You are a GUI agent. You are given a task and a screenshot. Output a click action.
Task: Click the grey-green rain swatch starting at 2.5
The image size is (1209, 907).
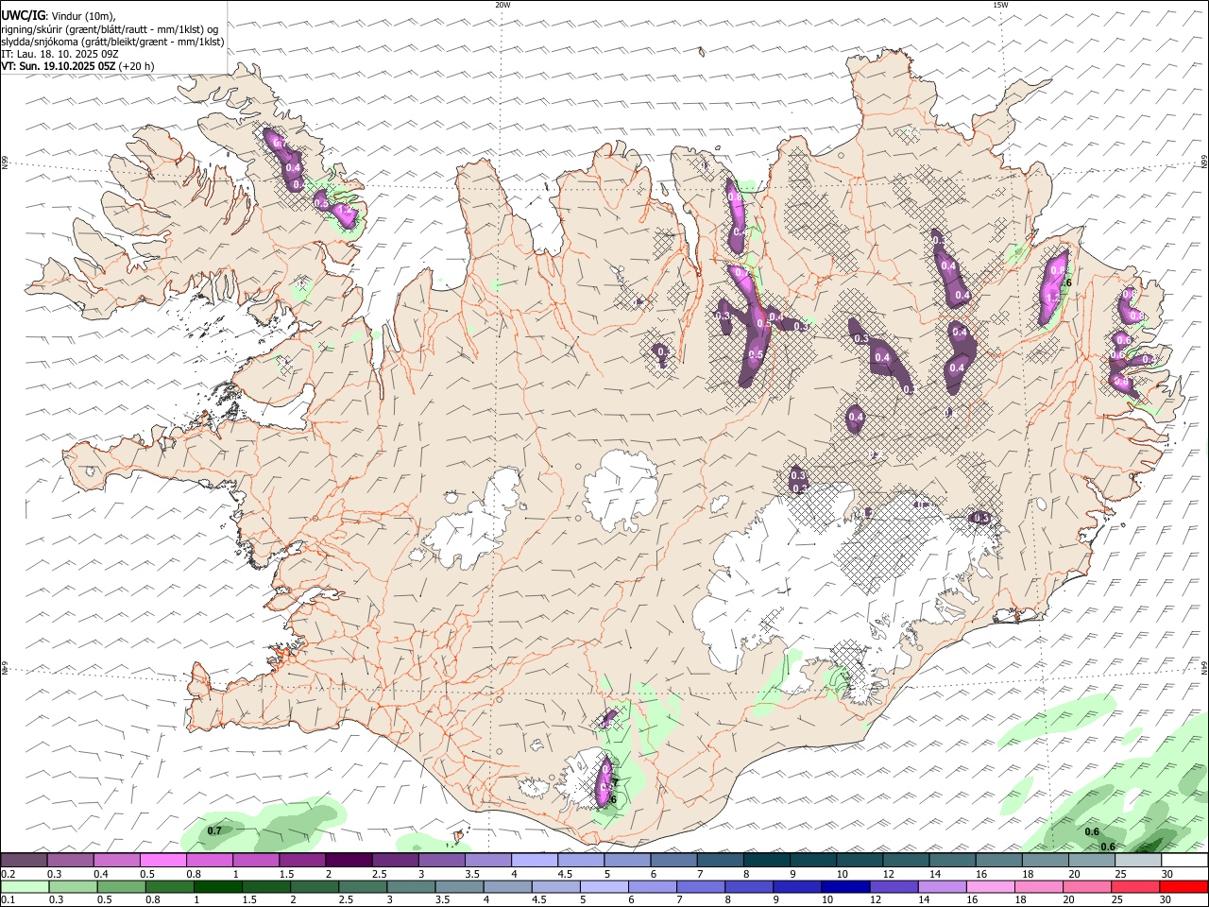363,886
